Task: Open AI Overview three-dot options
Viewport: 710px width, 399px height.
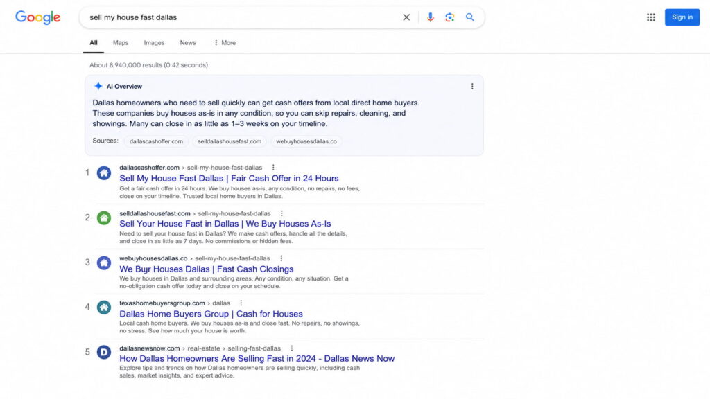Action: pyautogui.click(x=471, y=86)
